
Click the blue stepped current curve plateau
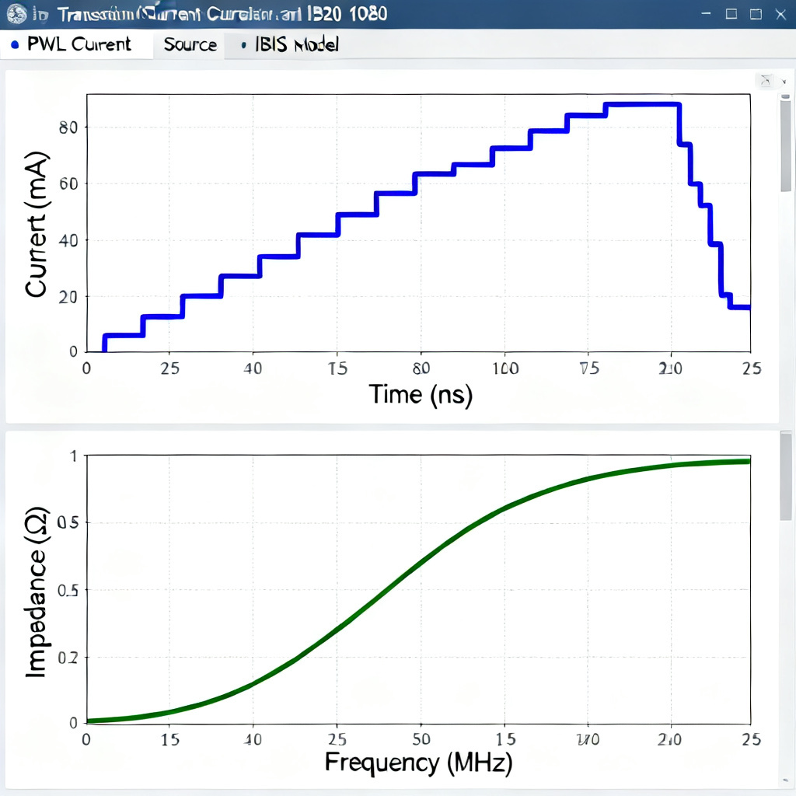642,105
